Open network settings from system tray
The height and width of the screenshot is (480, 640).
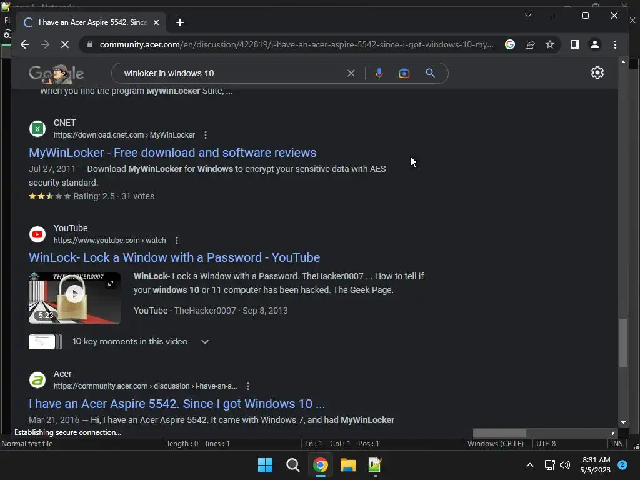(550, 465)
